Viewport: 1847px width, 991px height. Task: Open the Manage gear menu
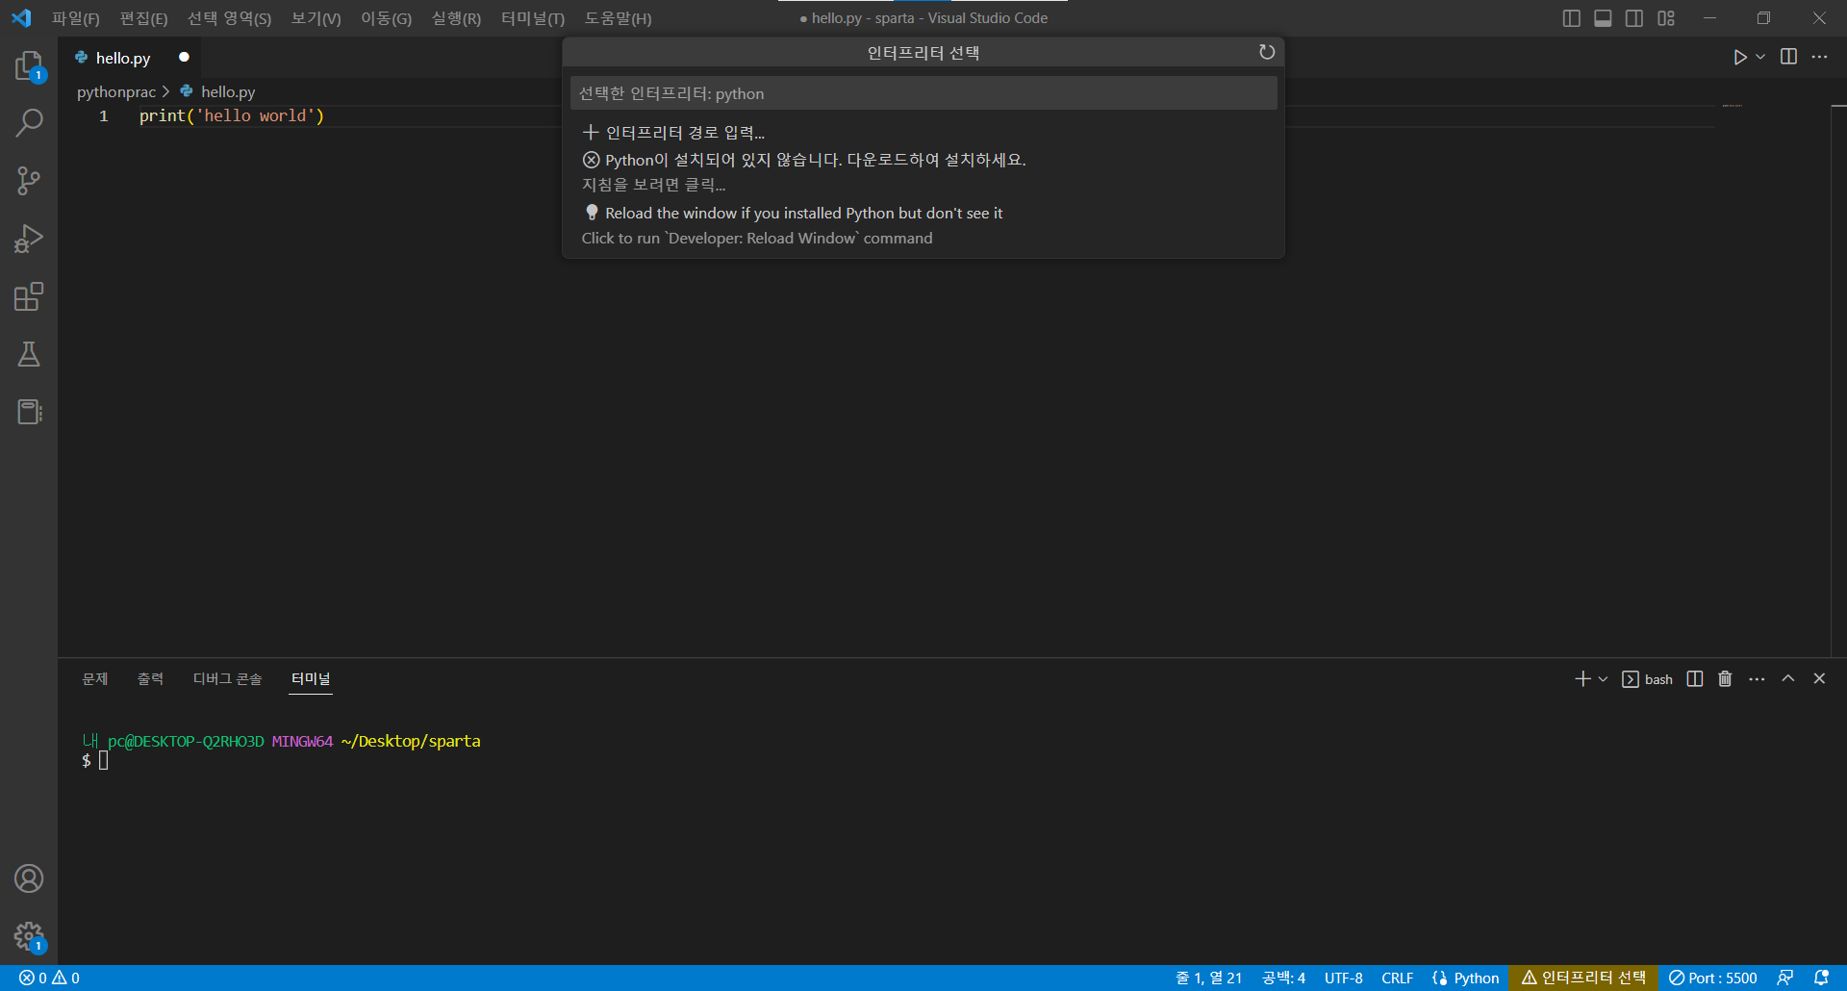pos(29,936)
